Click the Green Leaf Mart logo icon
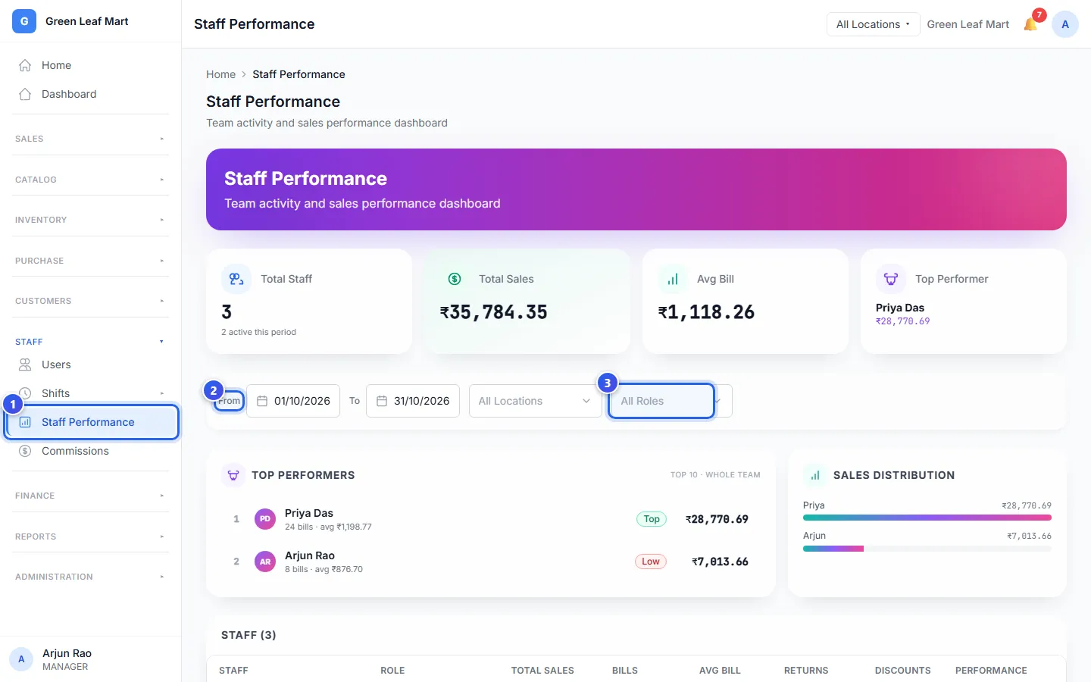 click(24, 21)
